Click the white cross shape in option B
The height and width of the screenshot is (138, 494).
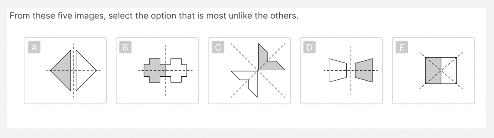(x=176, y=70)
